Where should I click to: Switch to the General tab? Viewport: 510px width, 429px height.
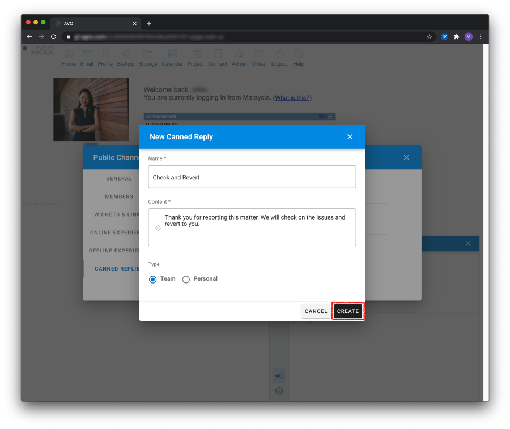point(119,178)
